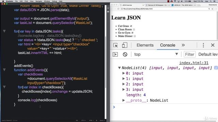Expand the '0: input' node
The width and height of the screenshot is (218, 122).
(123, 73)
